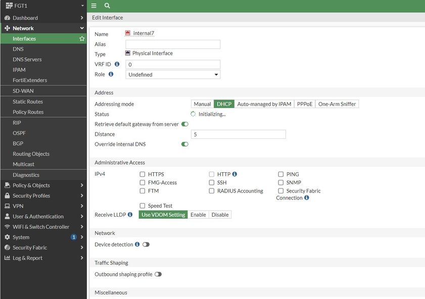This screenshot has width=425, height=299.
Task: Click the Role info icon
Action: click(111, 74)
